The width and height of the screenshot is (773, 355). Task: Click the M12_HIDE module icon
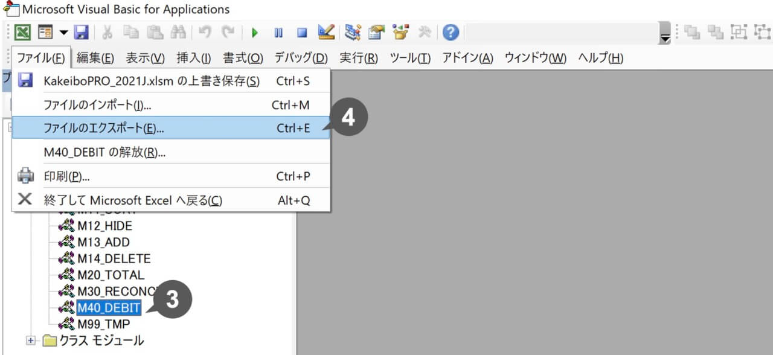click(66, 226)
